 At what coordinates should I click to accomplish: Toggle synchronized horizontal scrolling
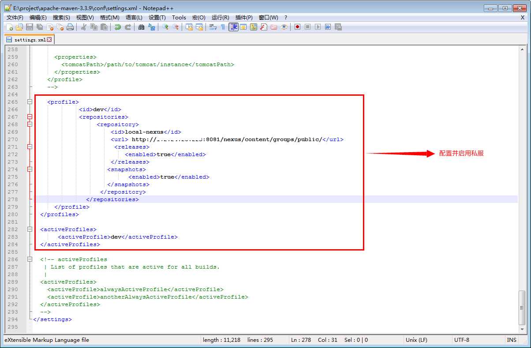click(x=199, y=27)
